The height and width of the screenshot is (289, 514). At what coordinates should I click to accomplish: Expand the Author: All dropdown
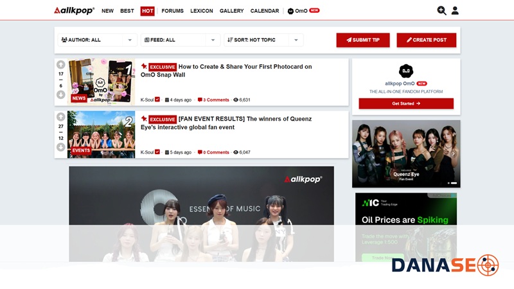click(98, 40)
